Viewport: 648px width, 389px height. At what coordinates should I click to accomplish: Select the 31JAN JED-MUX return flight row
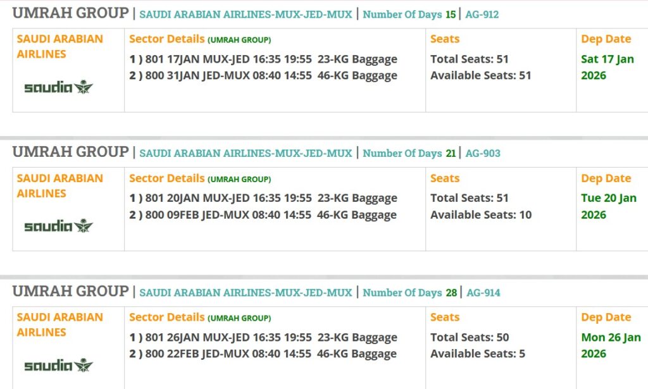coord(263,76)
